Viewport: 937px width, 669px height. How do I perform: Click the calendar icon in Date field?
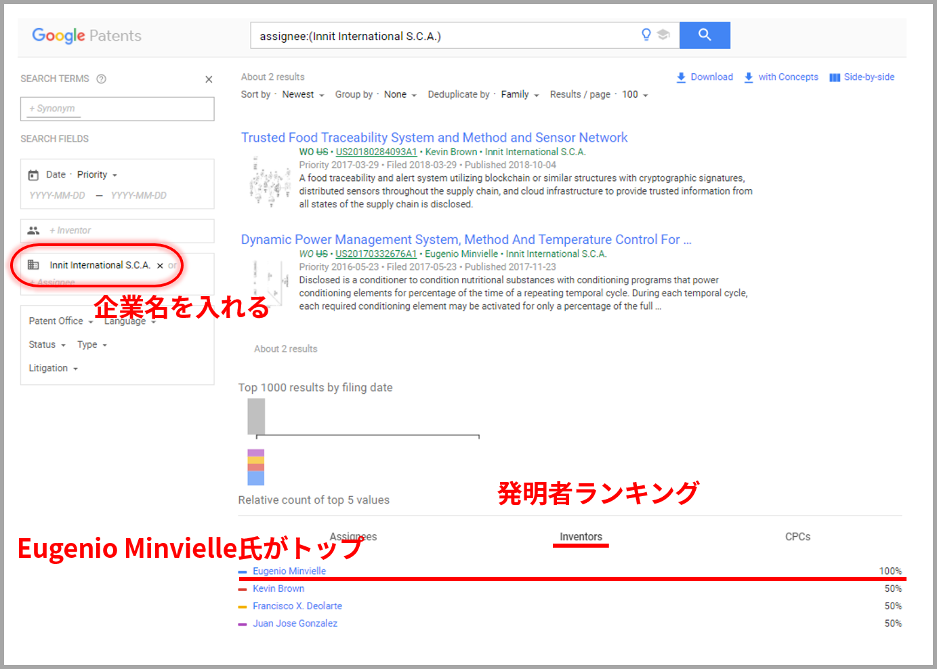(x=33, y=175)
